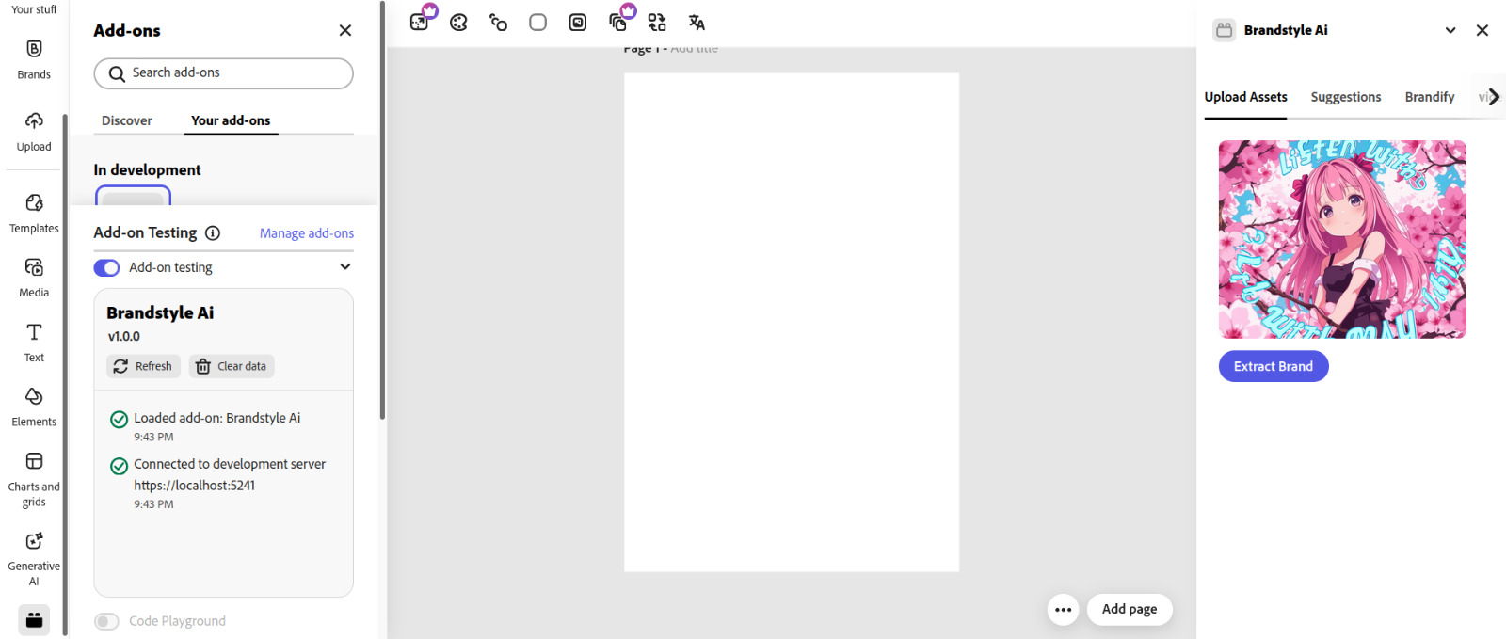Click the blank page canvas

[792, 322]
